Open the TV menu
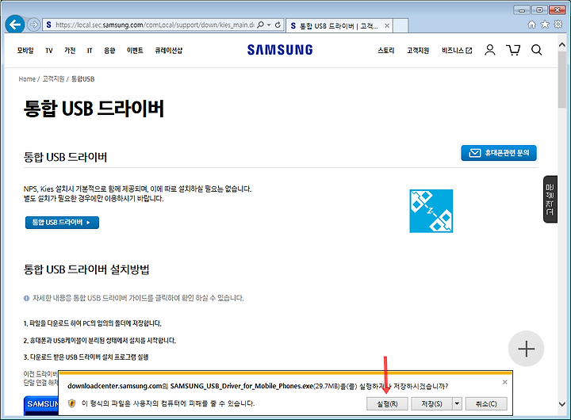 tap(49, 50)
